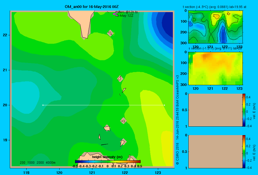The width and height of the screenshot is (258, 175).
Task: Click the 0.5 label on the height anomaly colorbar
Action: click(140, 166)
